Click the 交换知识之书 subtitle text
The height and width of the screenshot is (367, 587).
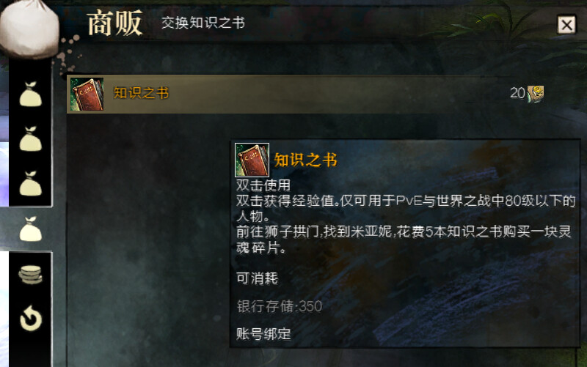pyautogui.click(x=203, y=23)
